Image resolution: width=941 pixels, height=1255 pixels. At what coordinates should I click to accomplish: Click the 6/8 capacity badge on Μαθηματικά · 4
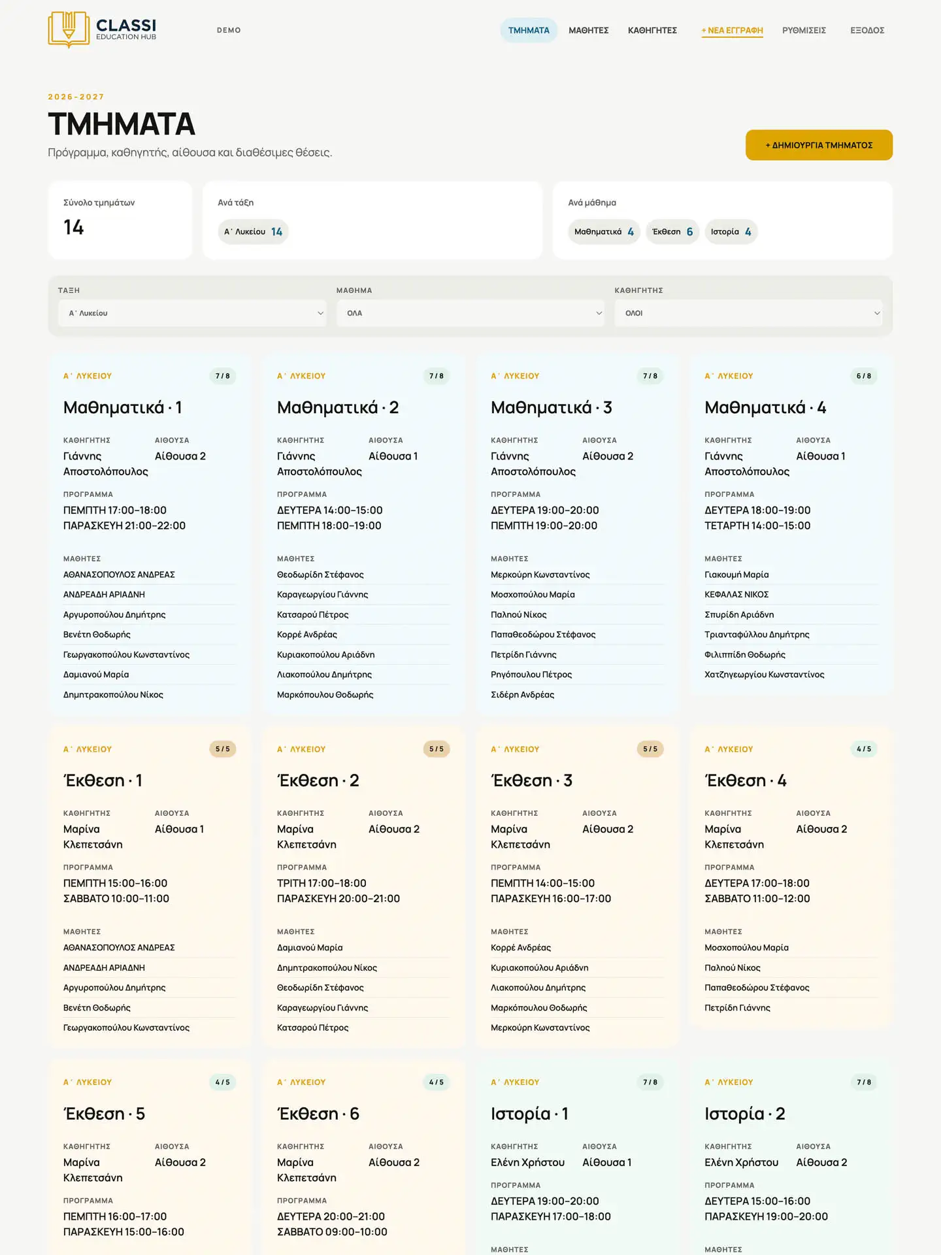[864, 376]
